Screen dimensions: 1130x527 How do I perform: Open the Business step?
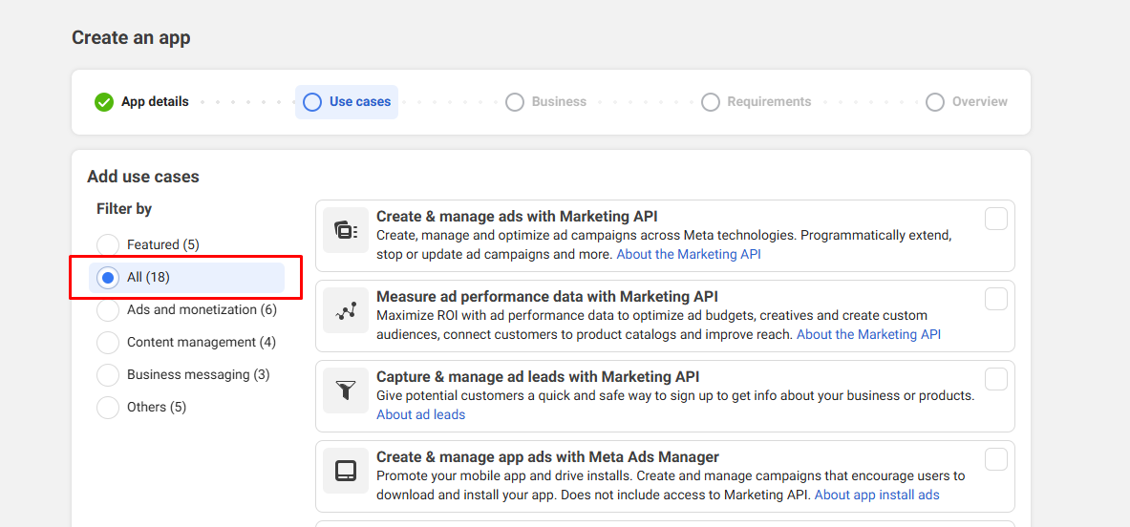tap(546, 102)
